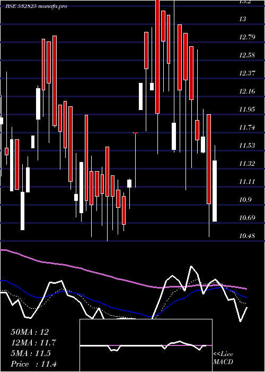Image resolution: width=265 pixels, height=372 pixels.
Task: Click the 12.16 price axis label
Action: pos(247,91)
